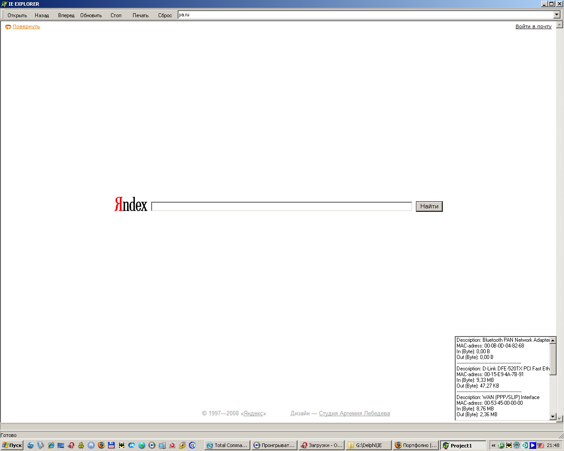Stop loading with the Стоп button
The width and height of the screenshot is (564, 451).
click(x=116, y=15)
